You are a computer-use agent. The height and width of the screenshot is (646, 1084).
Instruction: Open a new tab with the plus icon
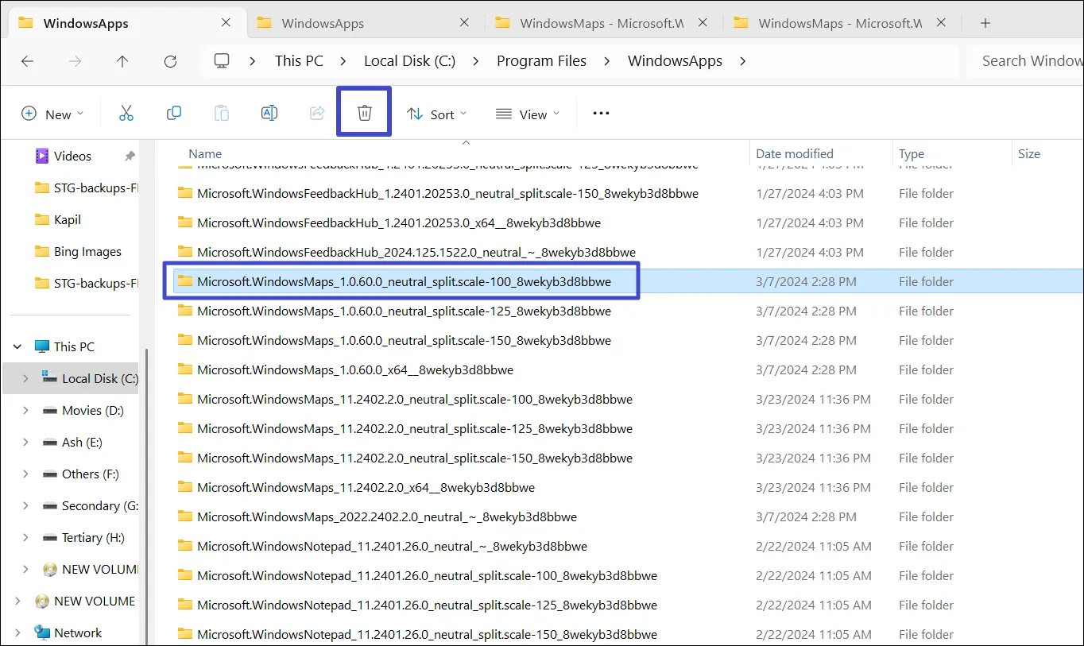tap(985, 22)
